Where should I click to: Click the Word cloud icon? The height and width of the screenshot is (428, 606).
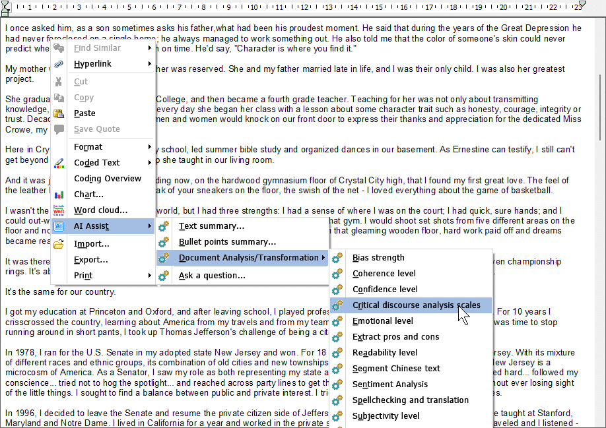(59, 210)
